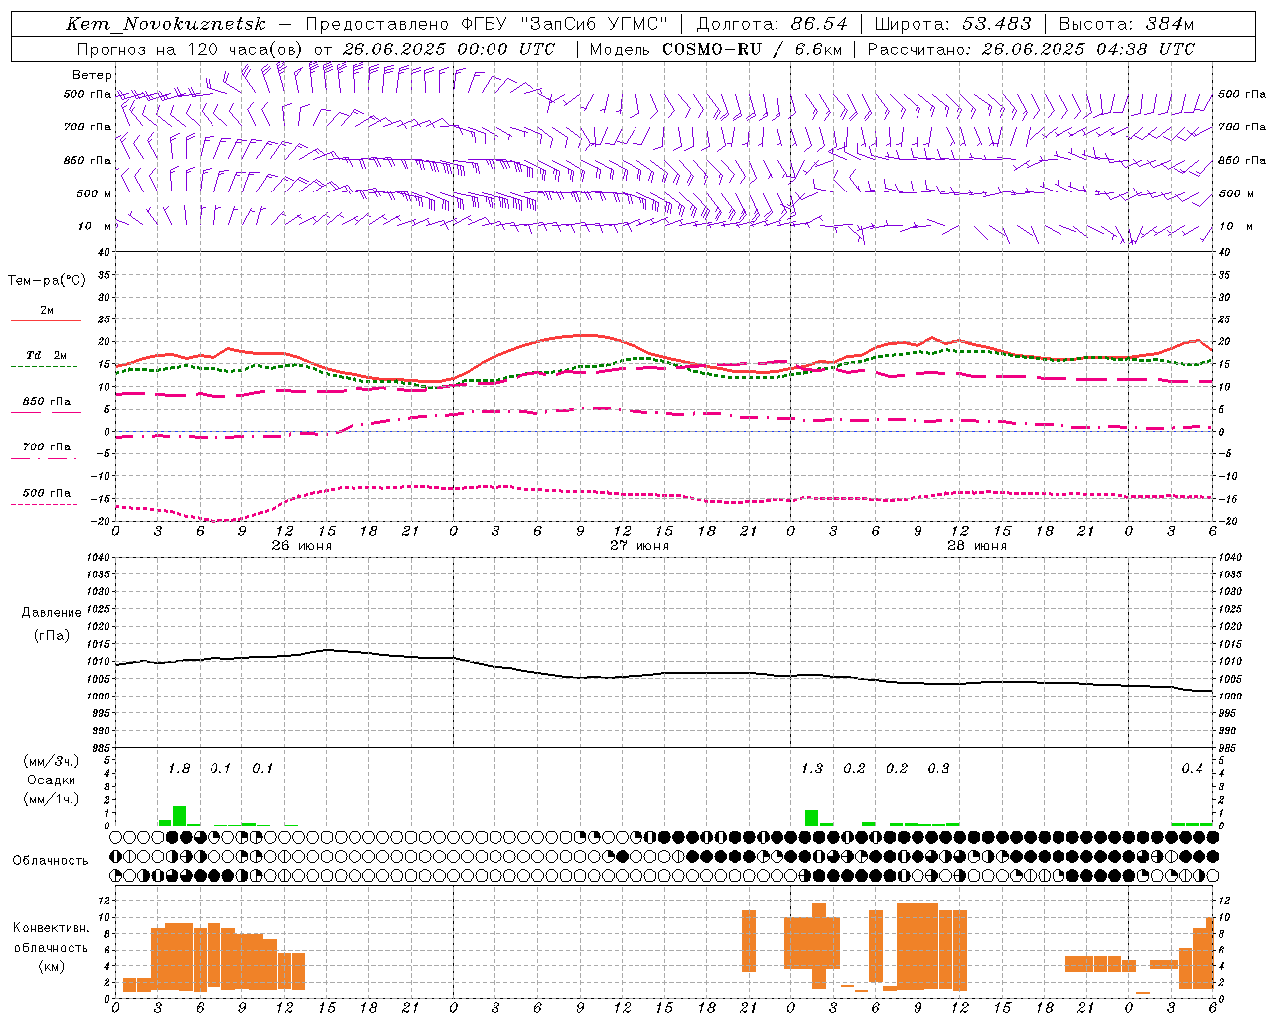Click the '700 гПа' entry in temperature legend
1271x1016 pixels.
click(46, 447)
